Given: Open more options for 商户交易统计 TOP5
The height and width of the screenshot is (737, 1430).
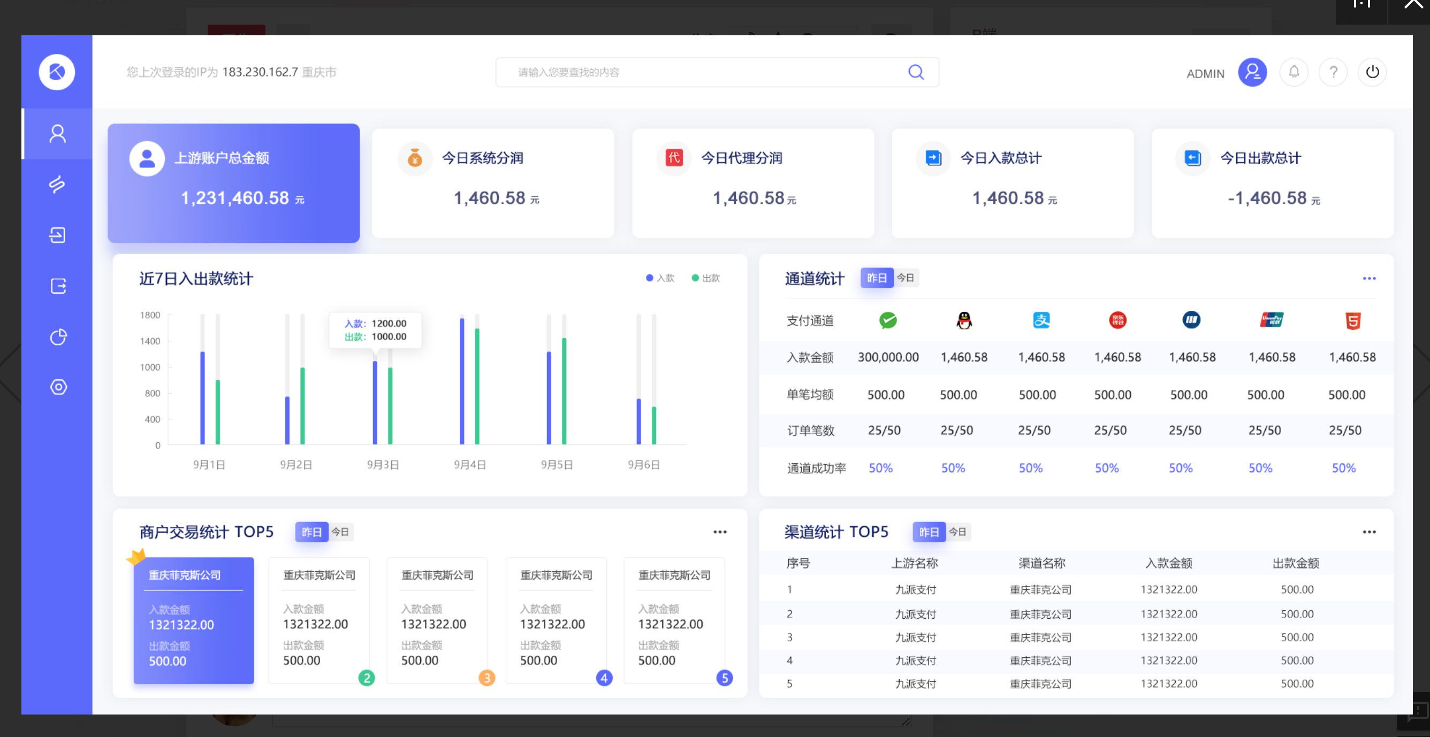Looking at the screenshot, I should pyautogui.click(x=720, y=532).
